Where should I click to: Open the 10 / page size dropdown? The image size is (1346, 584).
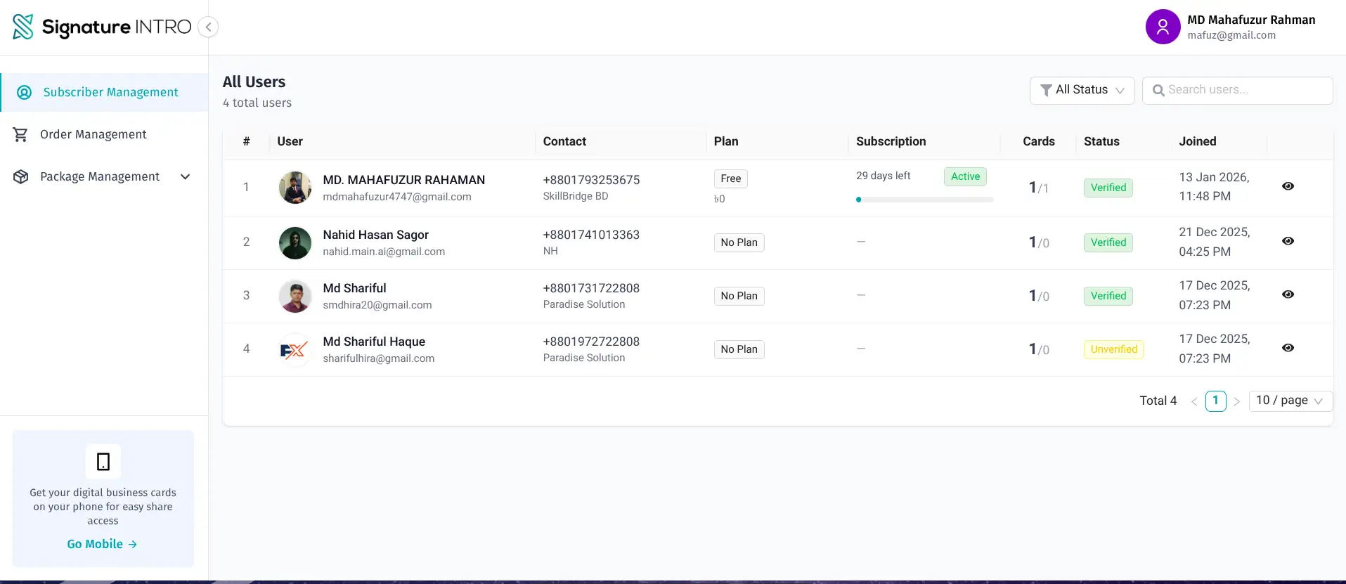pyautogui.click(x=1290, y=401)
